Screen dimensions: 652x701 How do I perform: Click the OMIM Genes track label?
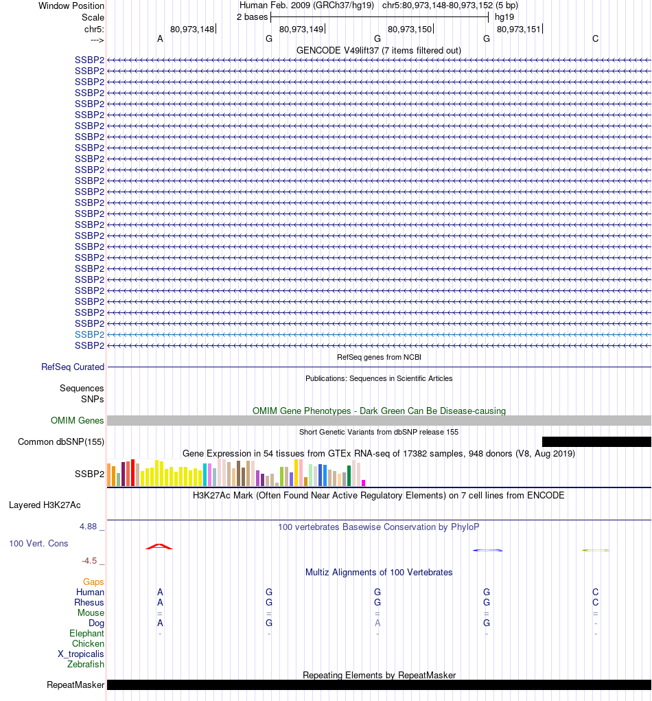[x=77, y=420]
